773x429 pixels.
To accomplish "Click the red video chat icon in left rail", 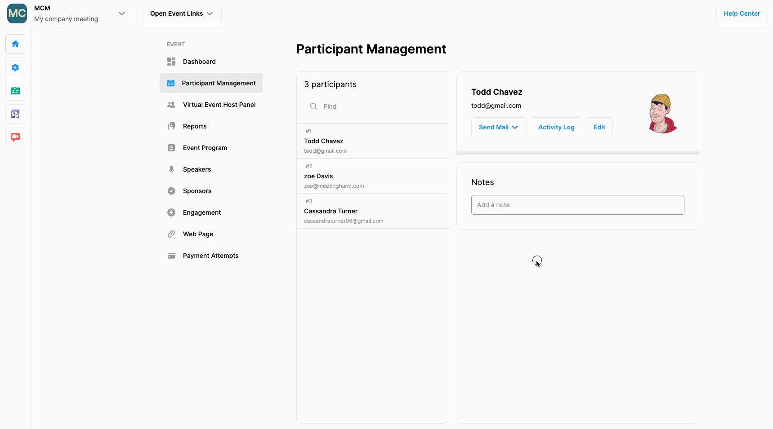I will coord(15,137).
